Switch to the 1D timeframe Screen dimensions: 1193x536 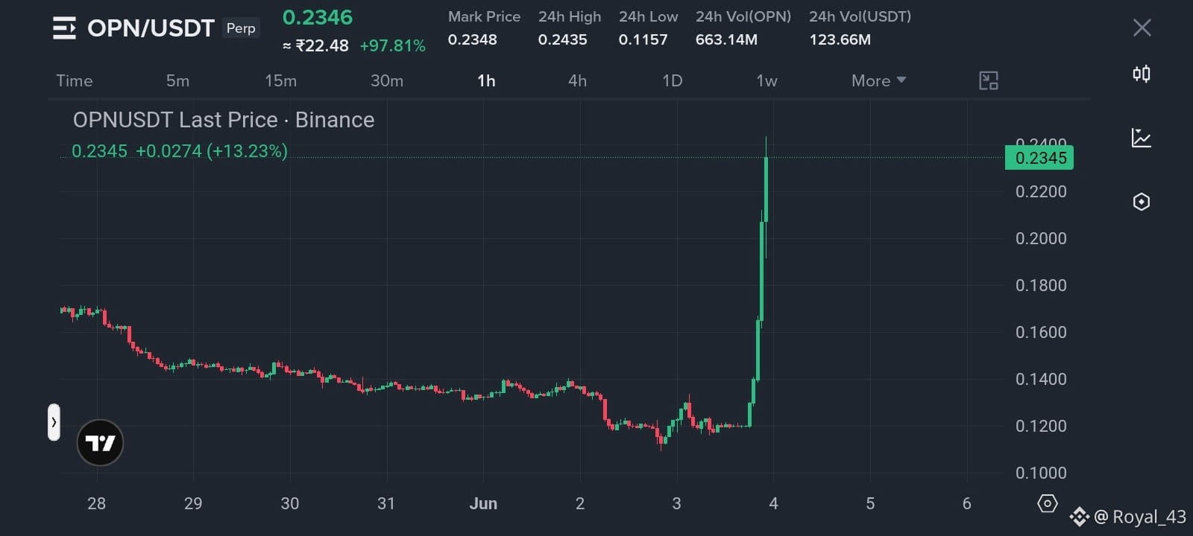[x=672, y=80]
